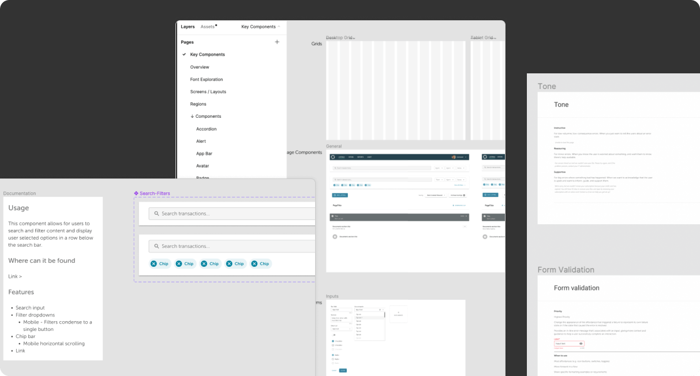Click the purple diamond icon beside Search-Filters label
This screenshot has width=700, height=376.
tap(136, 193)
